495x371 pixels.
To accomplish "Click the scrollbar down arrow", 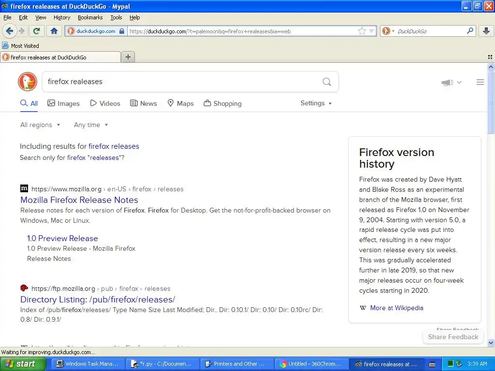I will [x=491, y=342].
